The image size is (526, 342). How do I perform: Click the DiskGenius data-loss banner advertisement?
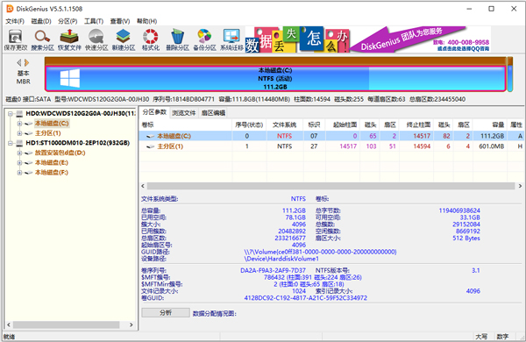coord(368,39)
